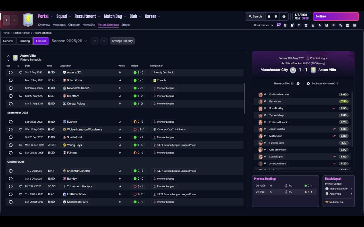Open the calendar grid bookmark icon
This screenshot has width=364, height=227.
pos(348,25)
